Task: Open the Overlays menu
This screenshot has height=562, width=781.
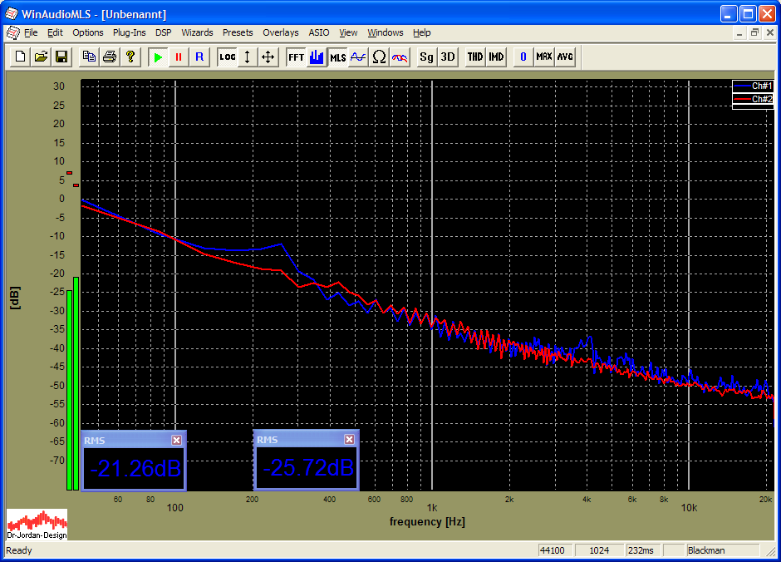Action: point(280,32)
